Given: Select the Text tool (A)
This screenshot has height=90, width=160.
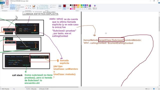Looking at the screenshot, I should tap(30, 6).
